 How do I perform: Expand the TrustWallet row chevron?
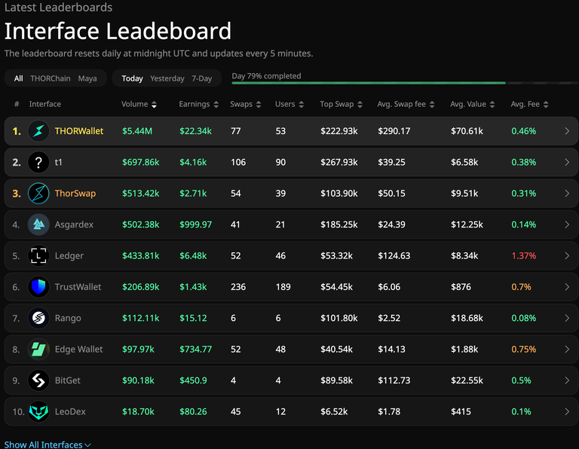[567, 287]
